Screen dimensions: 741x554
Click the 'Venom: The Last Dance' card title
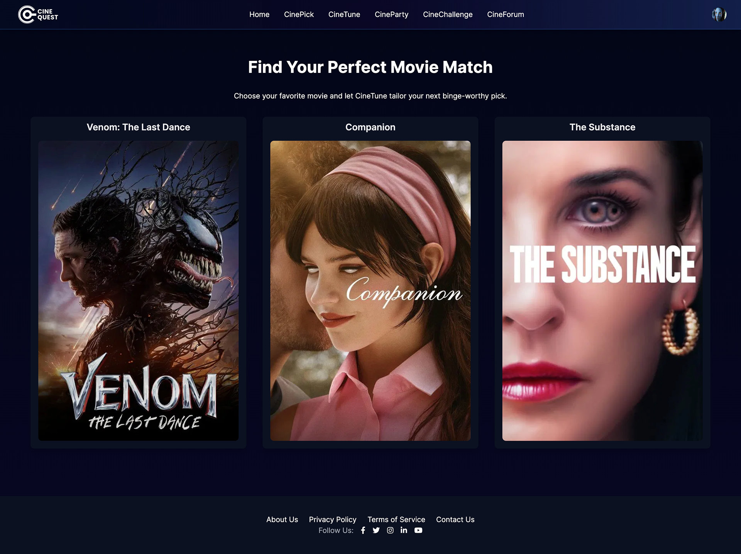[138, 127]
